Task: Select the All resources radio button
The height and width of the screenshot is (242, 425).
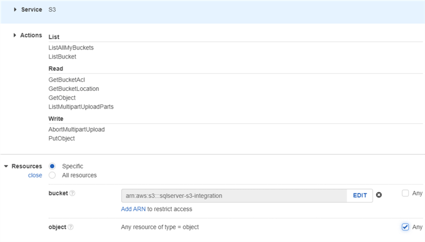Action: tap(52, 175)
